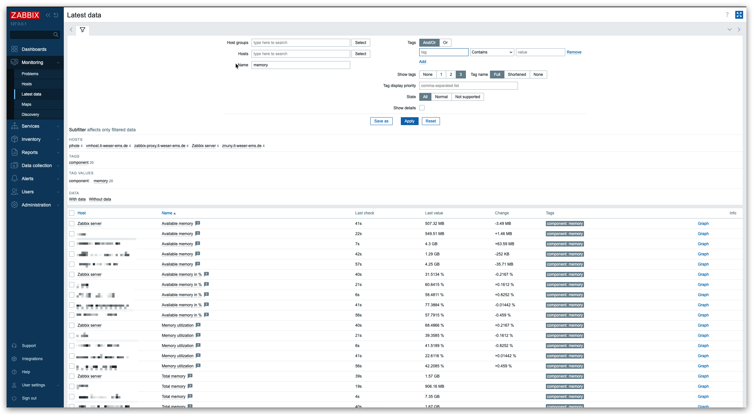Set State filter to Not supported

468,97
